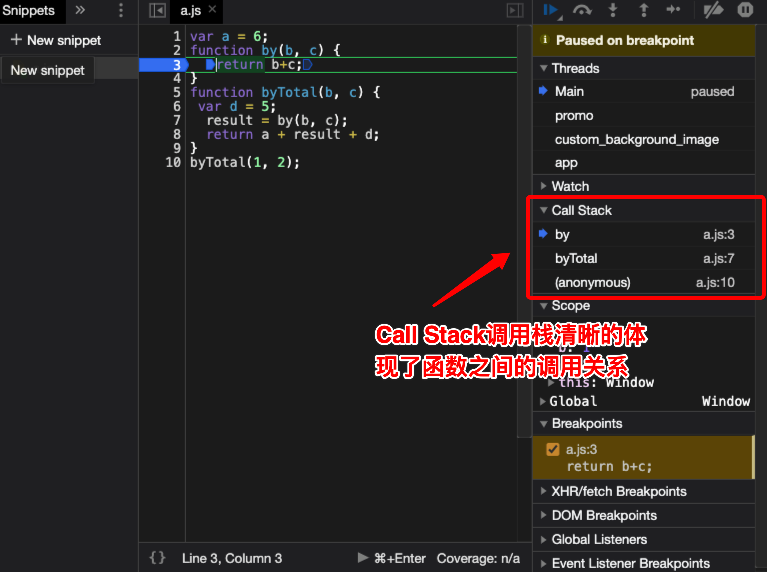The image size is (767, 572).
Task: Select the byTotal call stack frame
Action: [643, 258]
